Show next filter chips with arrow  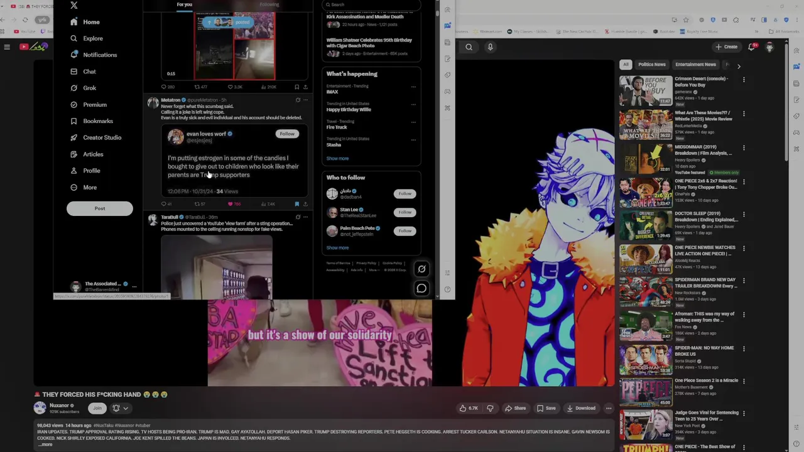(739, 65)
